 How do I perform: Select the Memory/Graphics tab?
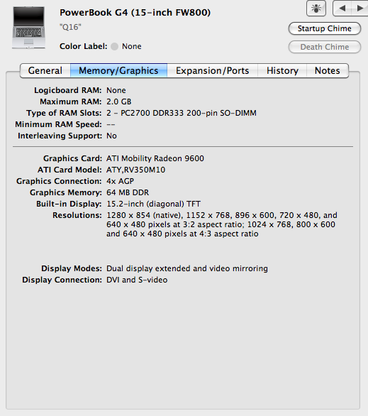pos(118,70)
